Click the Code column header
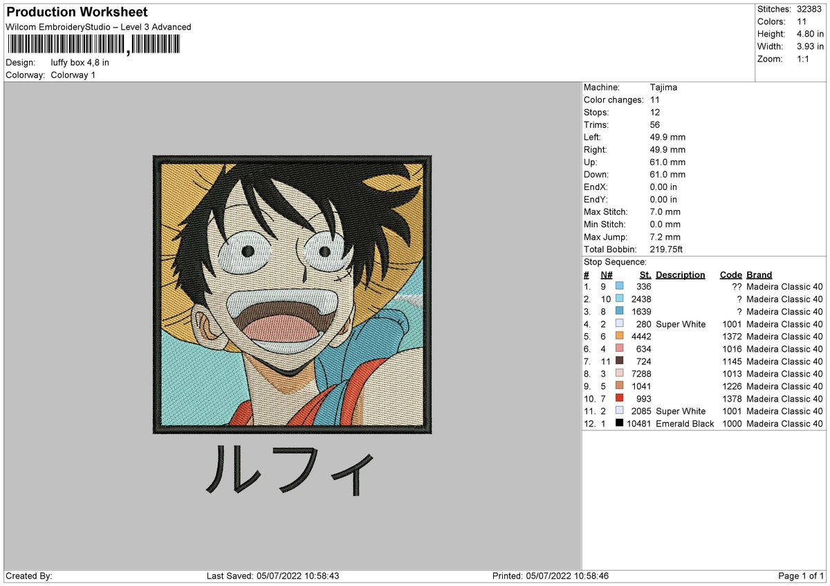 [x=731, y=274]
